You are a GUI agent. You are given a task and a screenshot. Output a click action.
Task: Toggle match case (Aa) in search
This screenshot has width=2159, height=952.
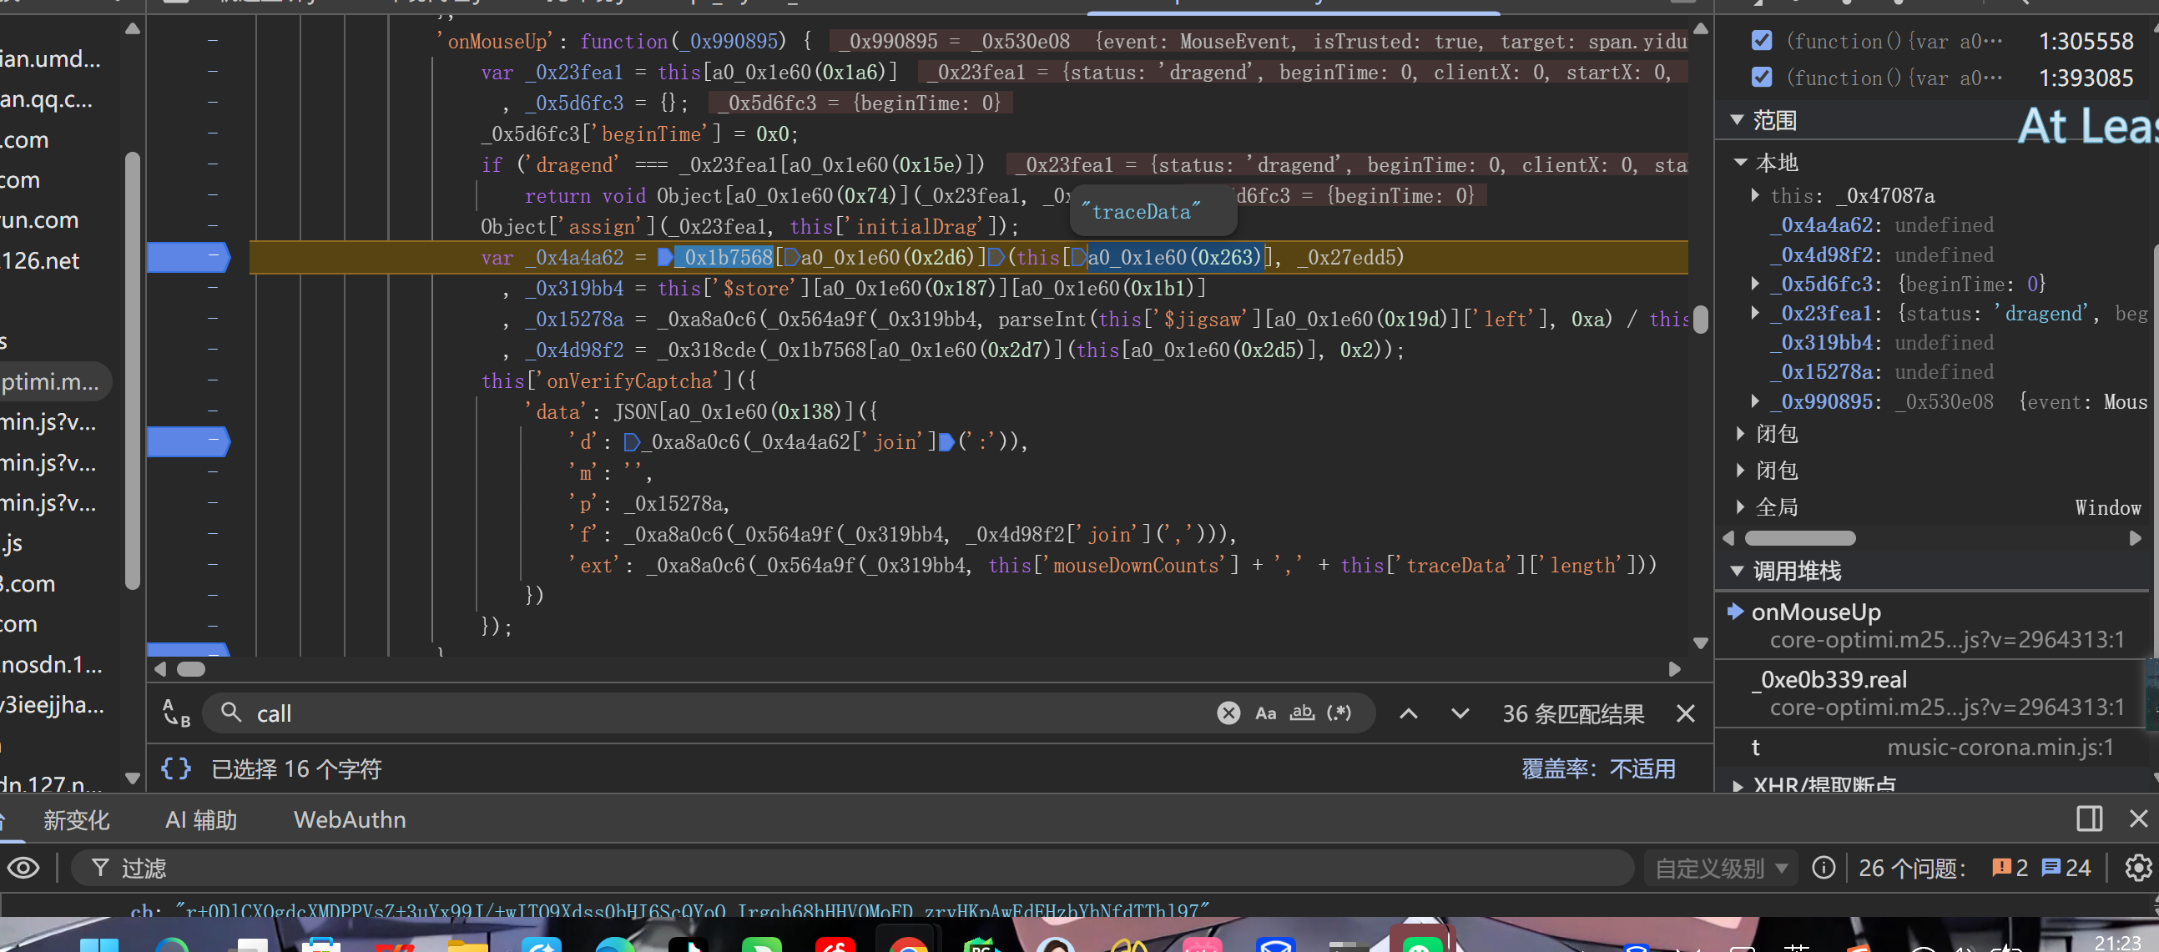[1264, 713]
